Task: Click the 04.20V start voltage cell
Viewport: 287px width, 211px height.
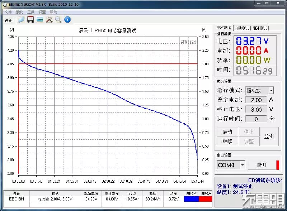Action: (x=91, y=199)
